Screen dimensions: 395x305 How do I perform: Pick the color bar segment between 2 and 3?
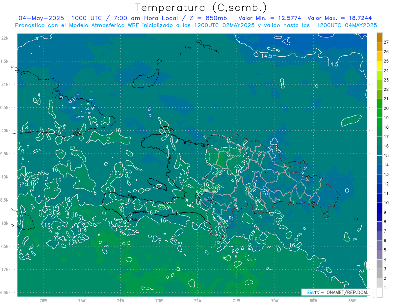[x=380, y=274]
